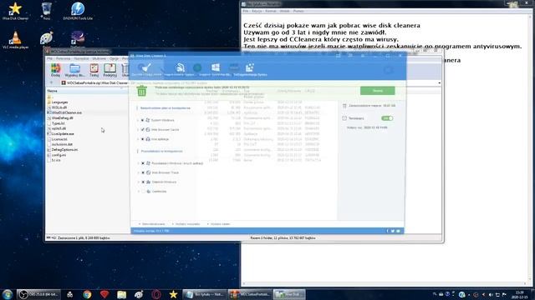Select the Languages folder in WinRAR

[59, 102]
